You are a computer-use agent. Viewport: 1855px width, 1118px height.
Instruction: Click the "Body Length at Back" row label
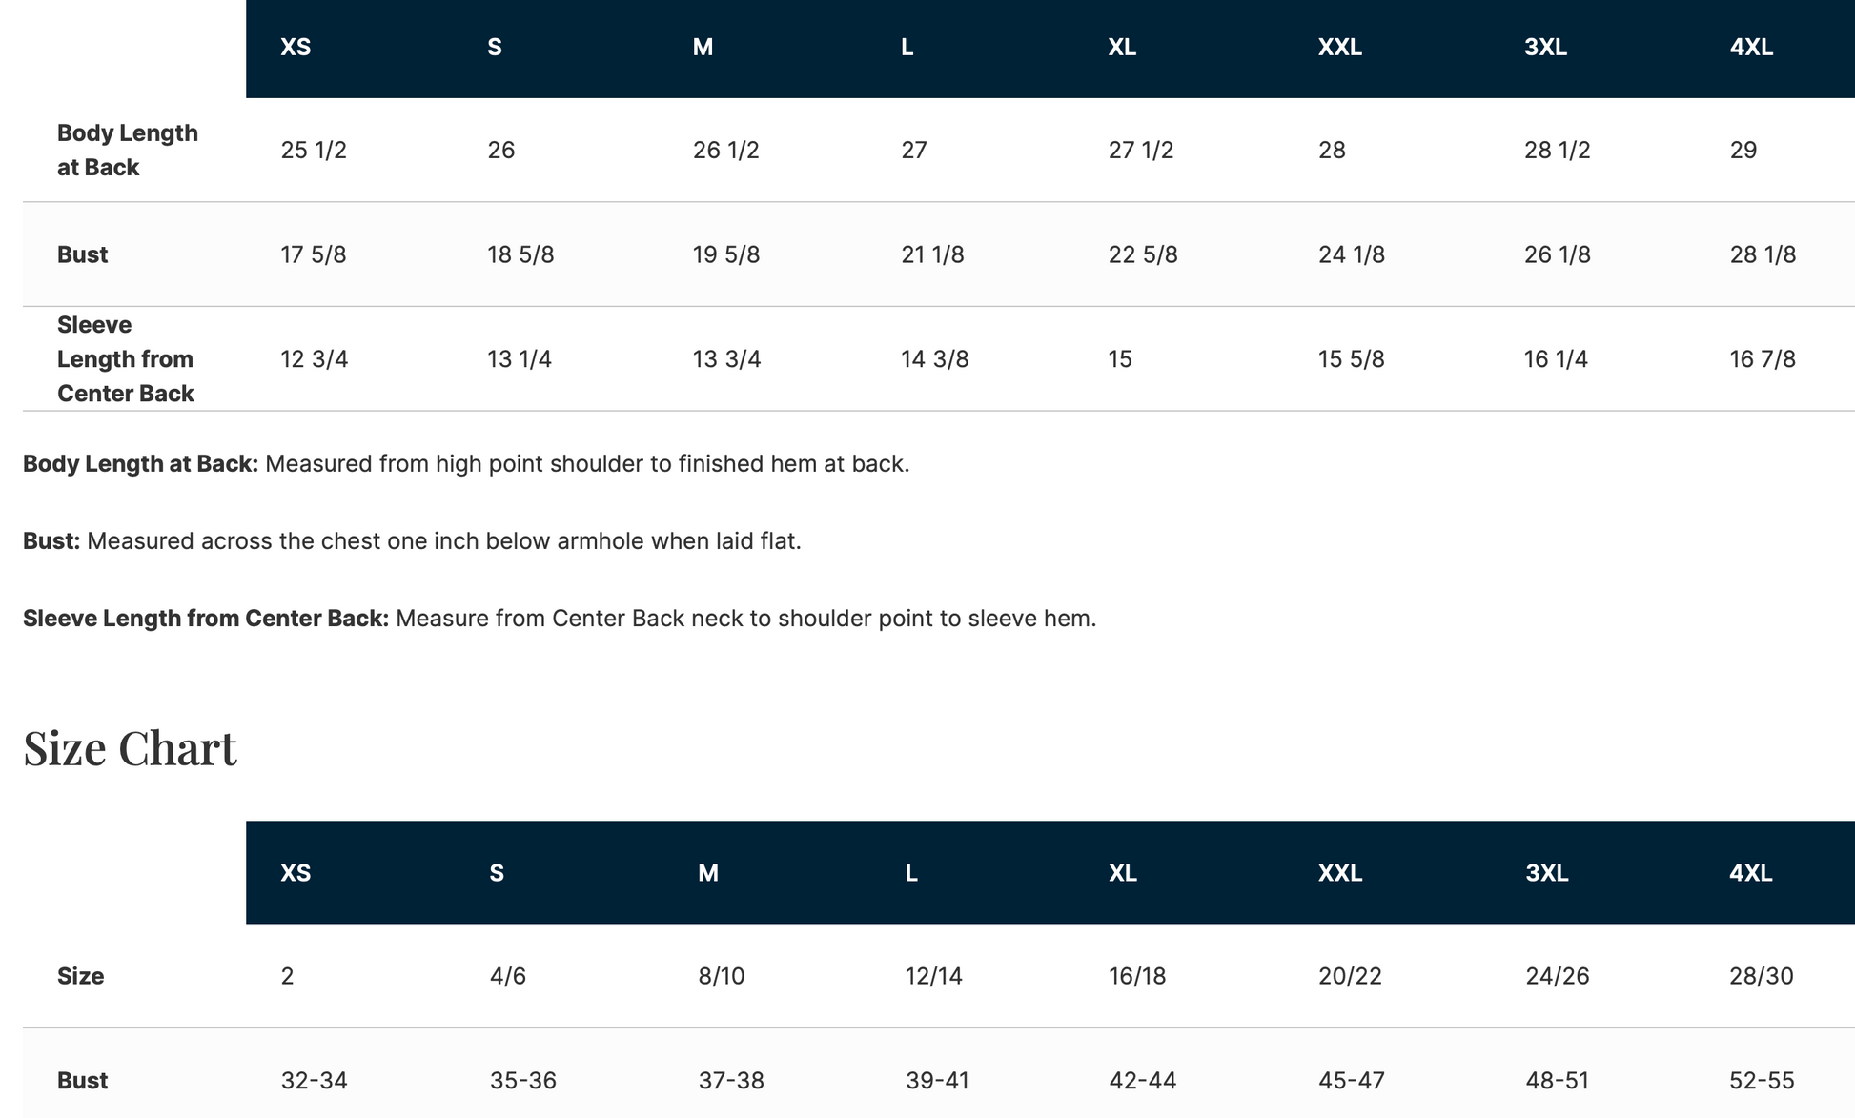127,150
